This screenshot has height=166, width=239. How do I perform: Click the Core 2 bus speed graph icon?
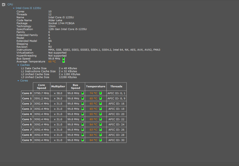(x=83, y=104)
